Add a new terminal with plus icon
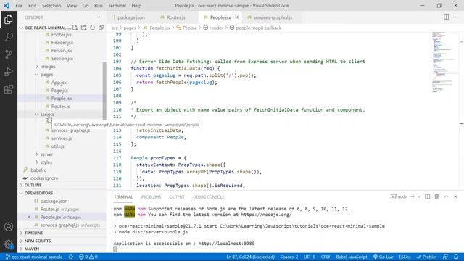The image size is (464, 261). [413, 196]
